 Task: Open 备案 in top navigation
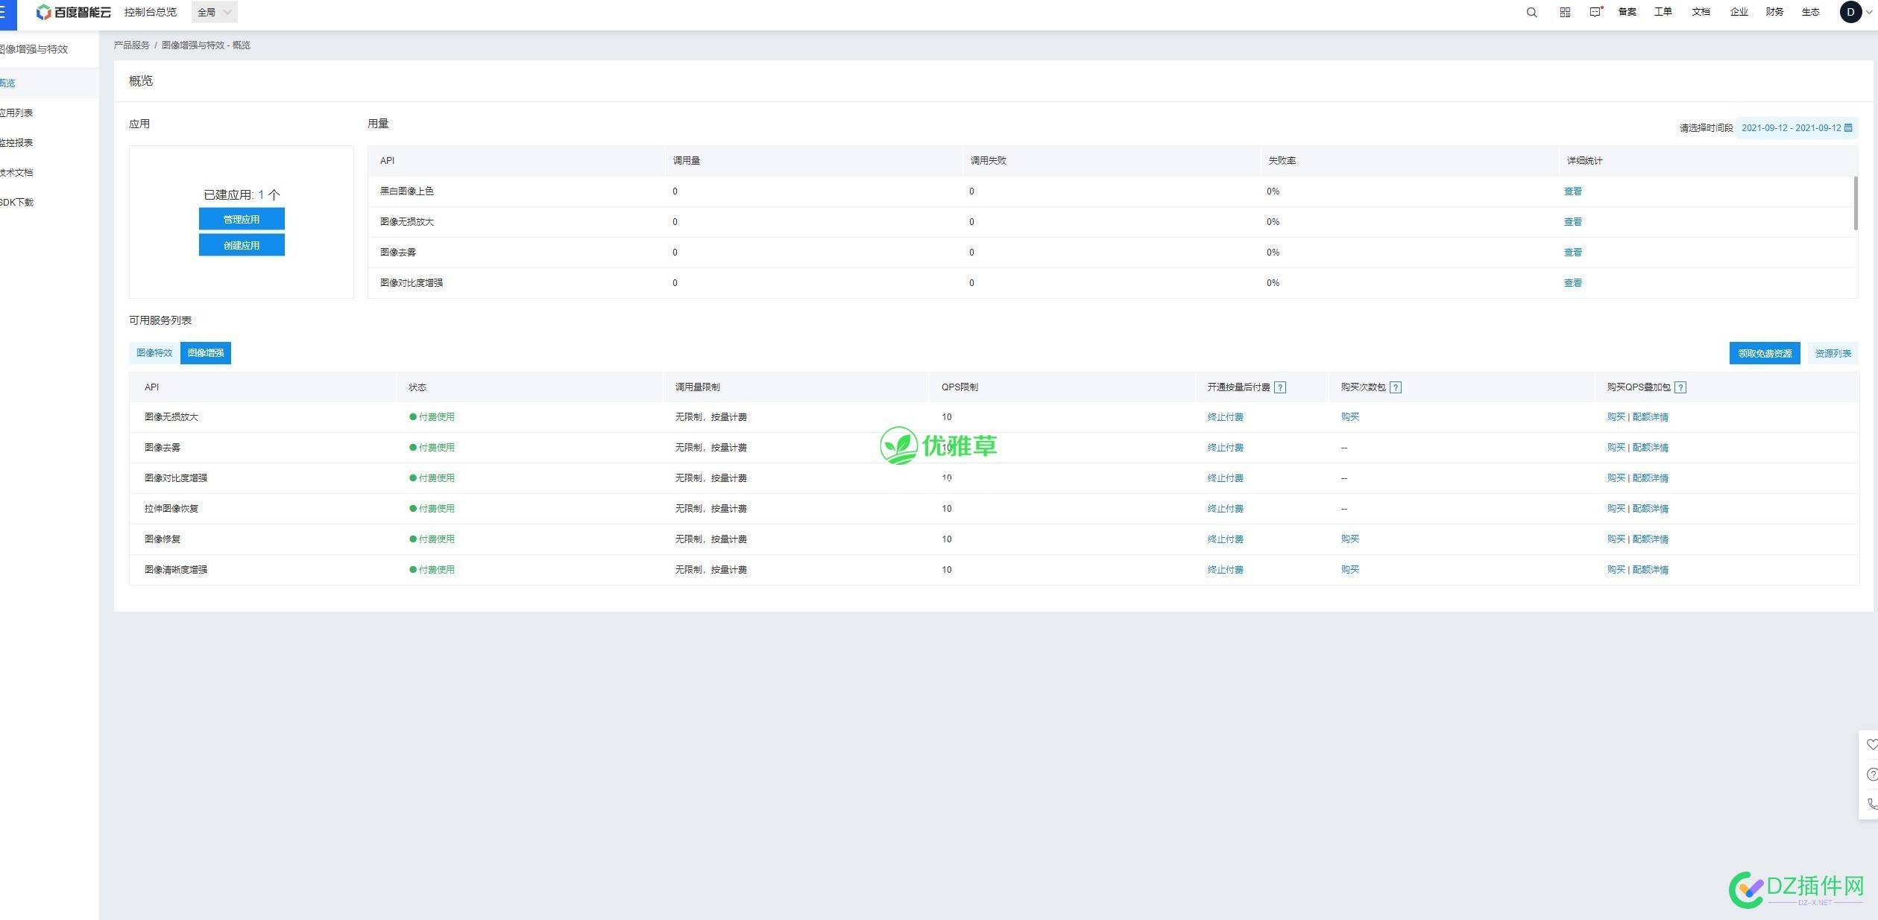coord(1628,12)
